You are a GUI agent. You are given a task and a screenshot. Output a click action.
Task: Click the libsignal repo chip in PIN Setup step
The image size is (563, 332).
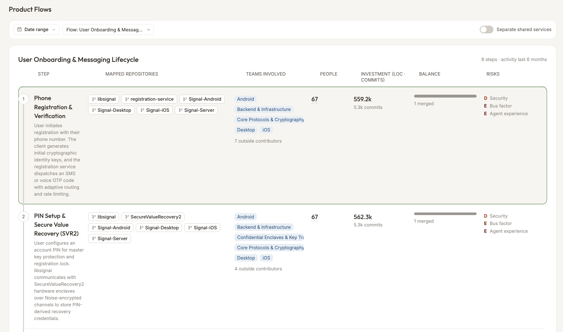pyautogui.click(x=104, y=217)
